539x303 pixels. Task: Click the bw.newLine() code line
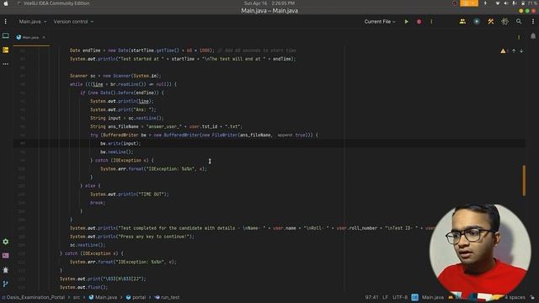[116, 151]
